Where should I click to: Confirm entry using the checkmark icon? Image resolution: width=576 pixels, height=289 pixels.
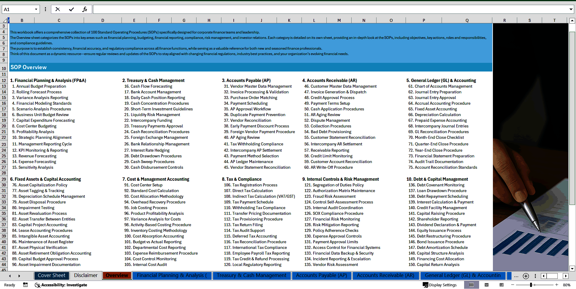pyautogui.click(x=71, y=9)
